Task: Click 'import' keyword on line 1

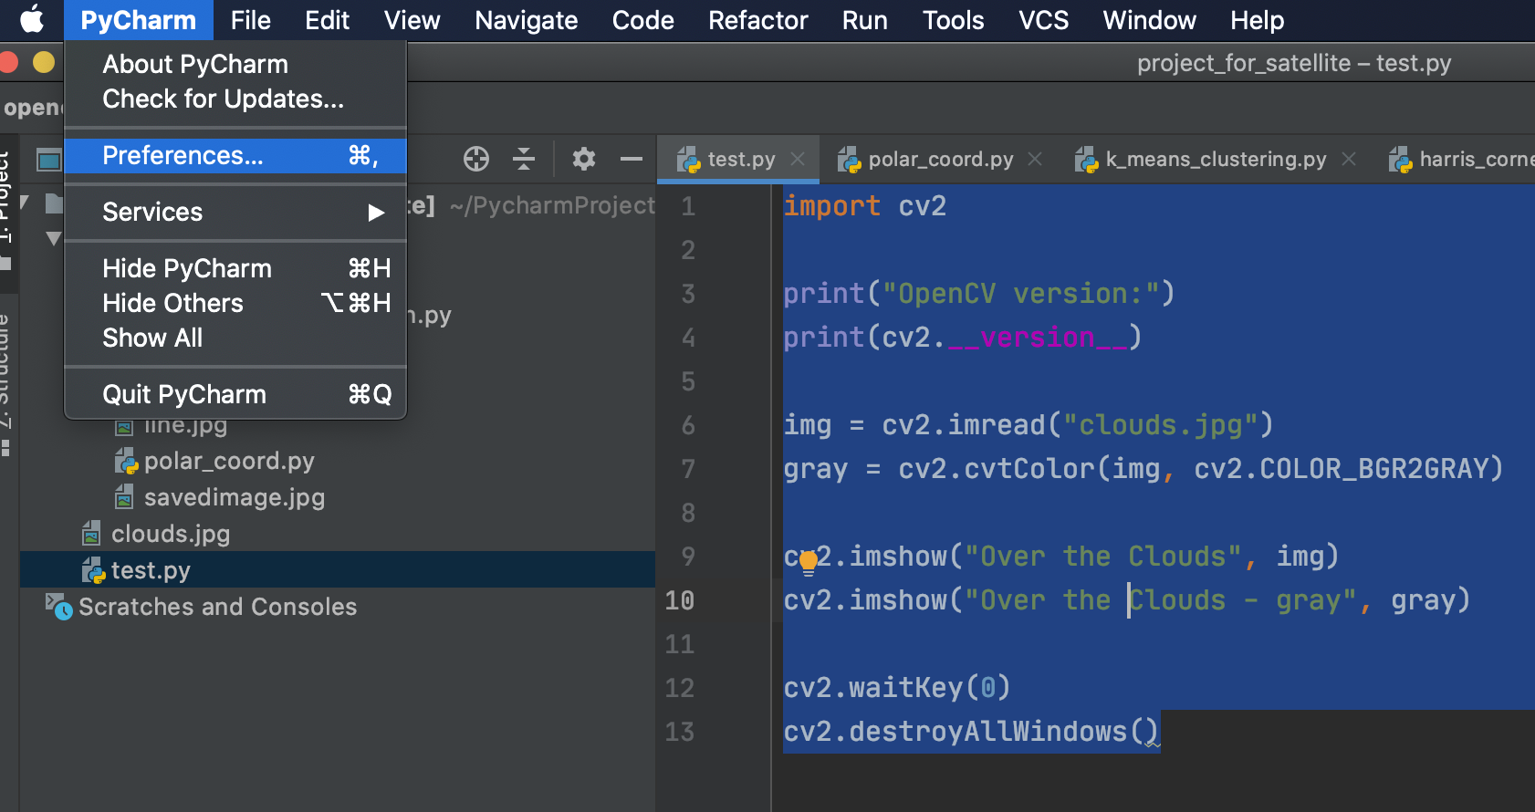Action: (832, 206)
